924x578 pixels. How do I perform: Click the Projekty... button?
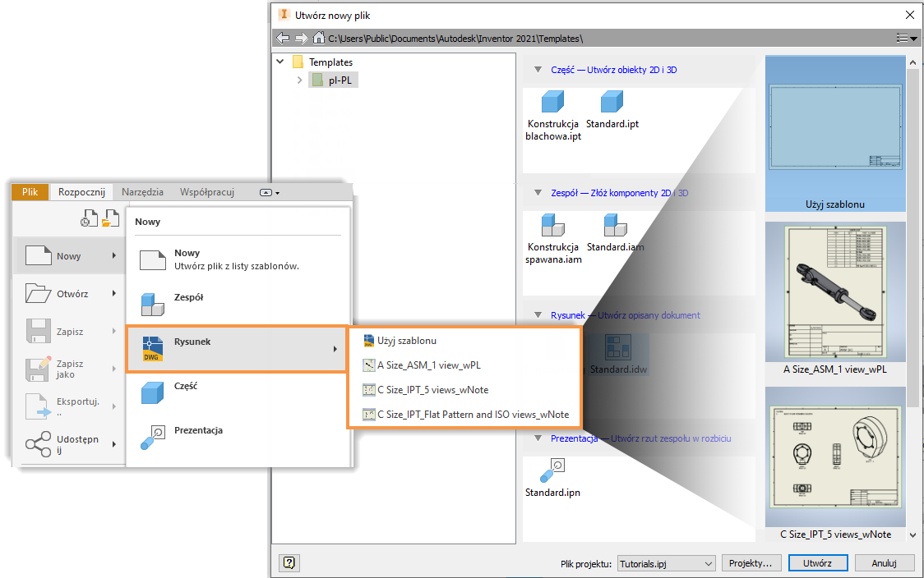coord(751,563)
